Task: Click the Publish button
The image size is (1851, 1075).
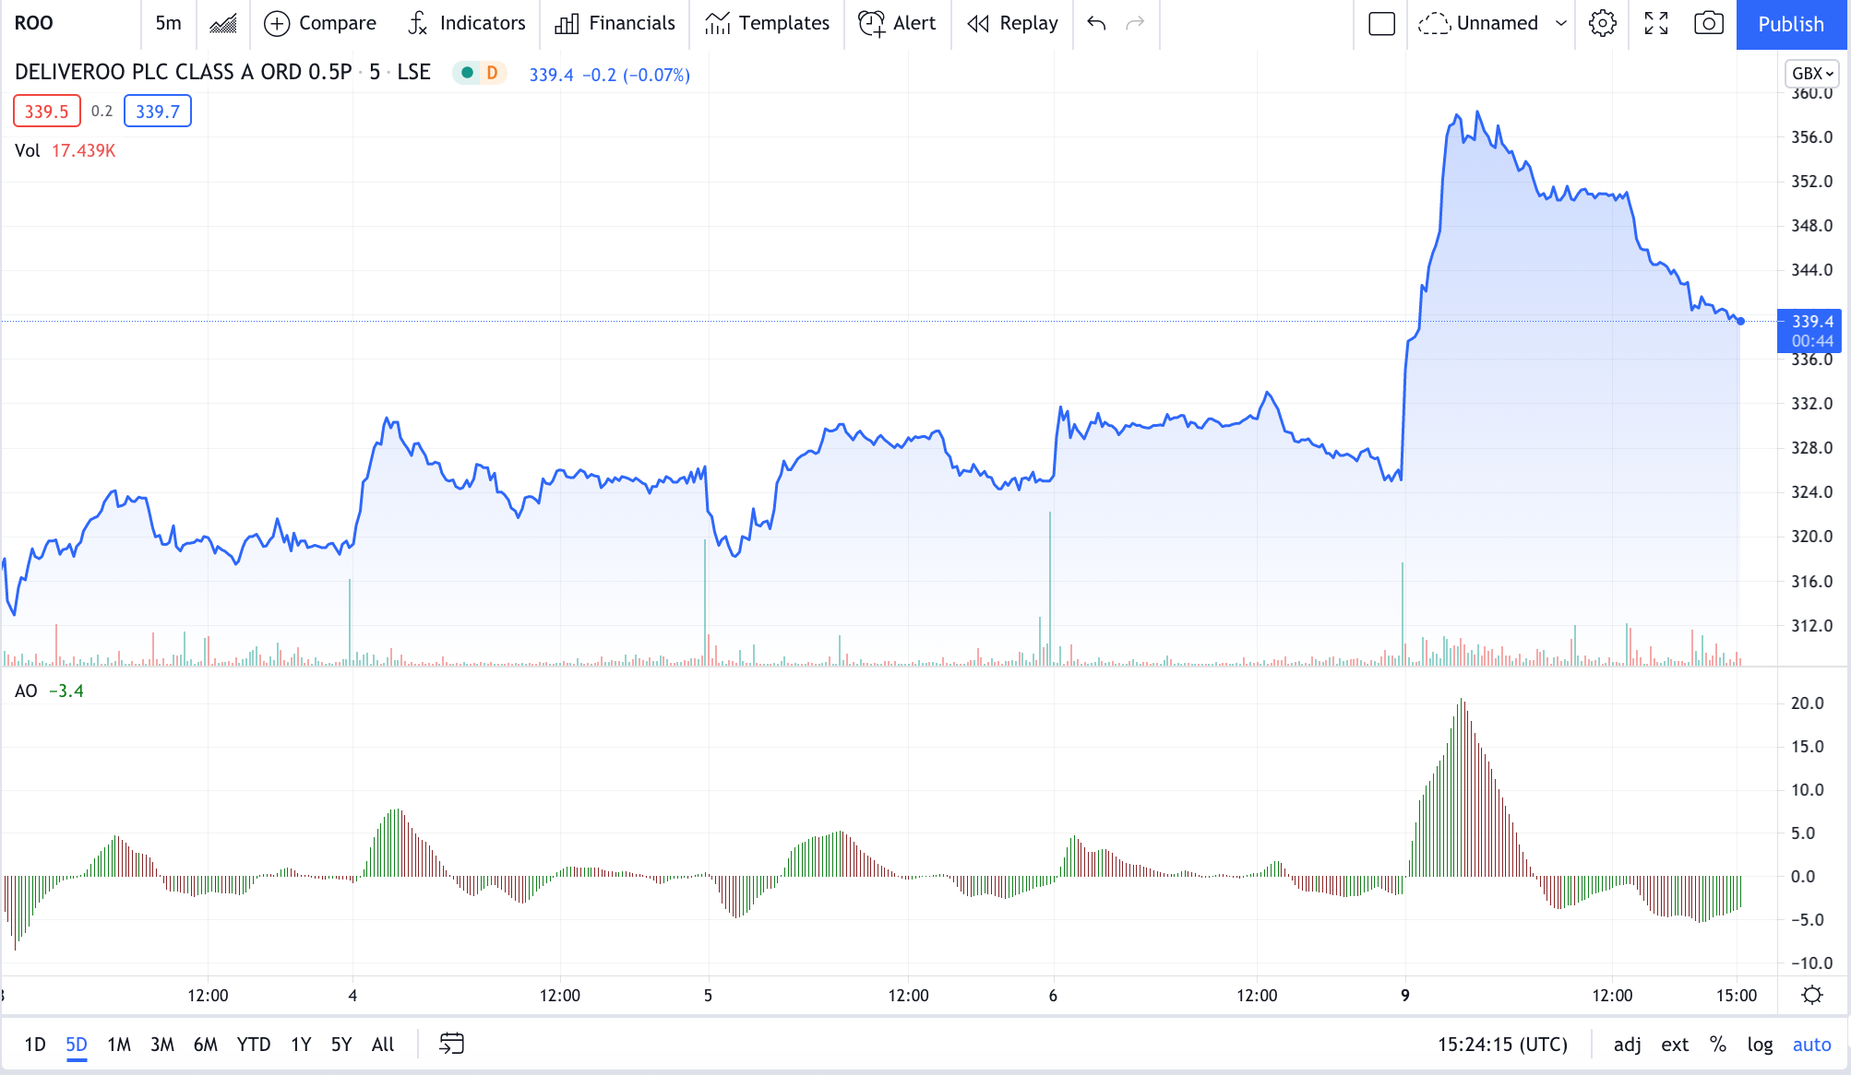Action: pyautogui.click(x=1791, y=24)
